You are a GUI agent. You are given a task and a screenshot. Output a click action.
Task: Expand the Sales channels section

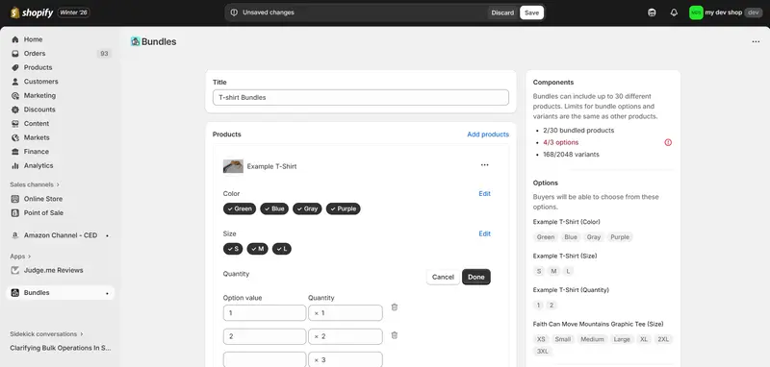click(x=35, y=184)
